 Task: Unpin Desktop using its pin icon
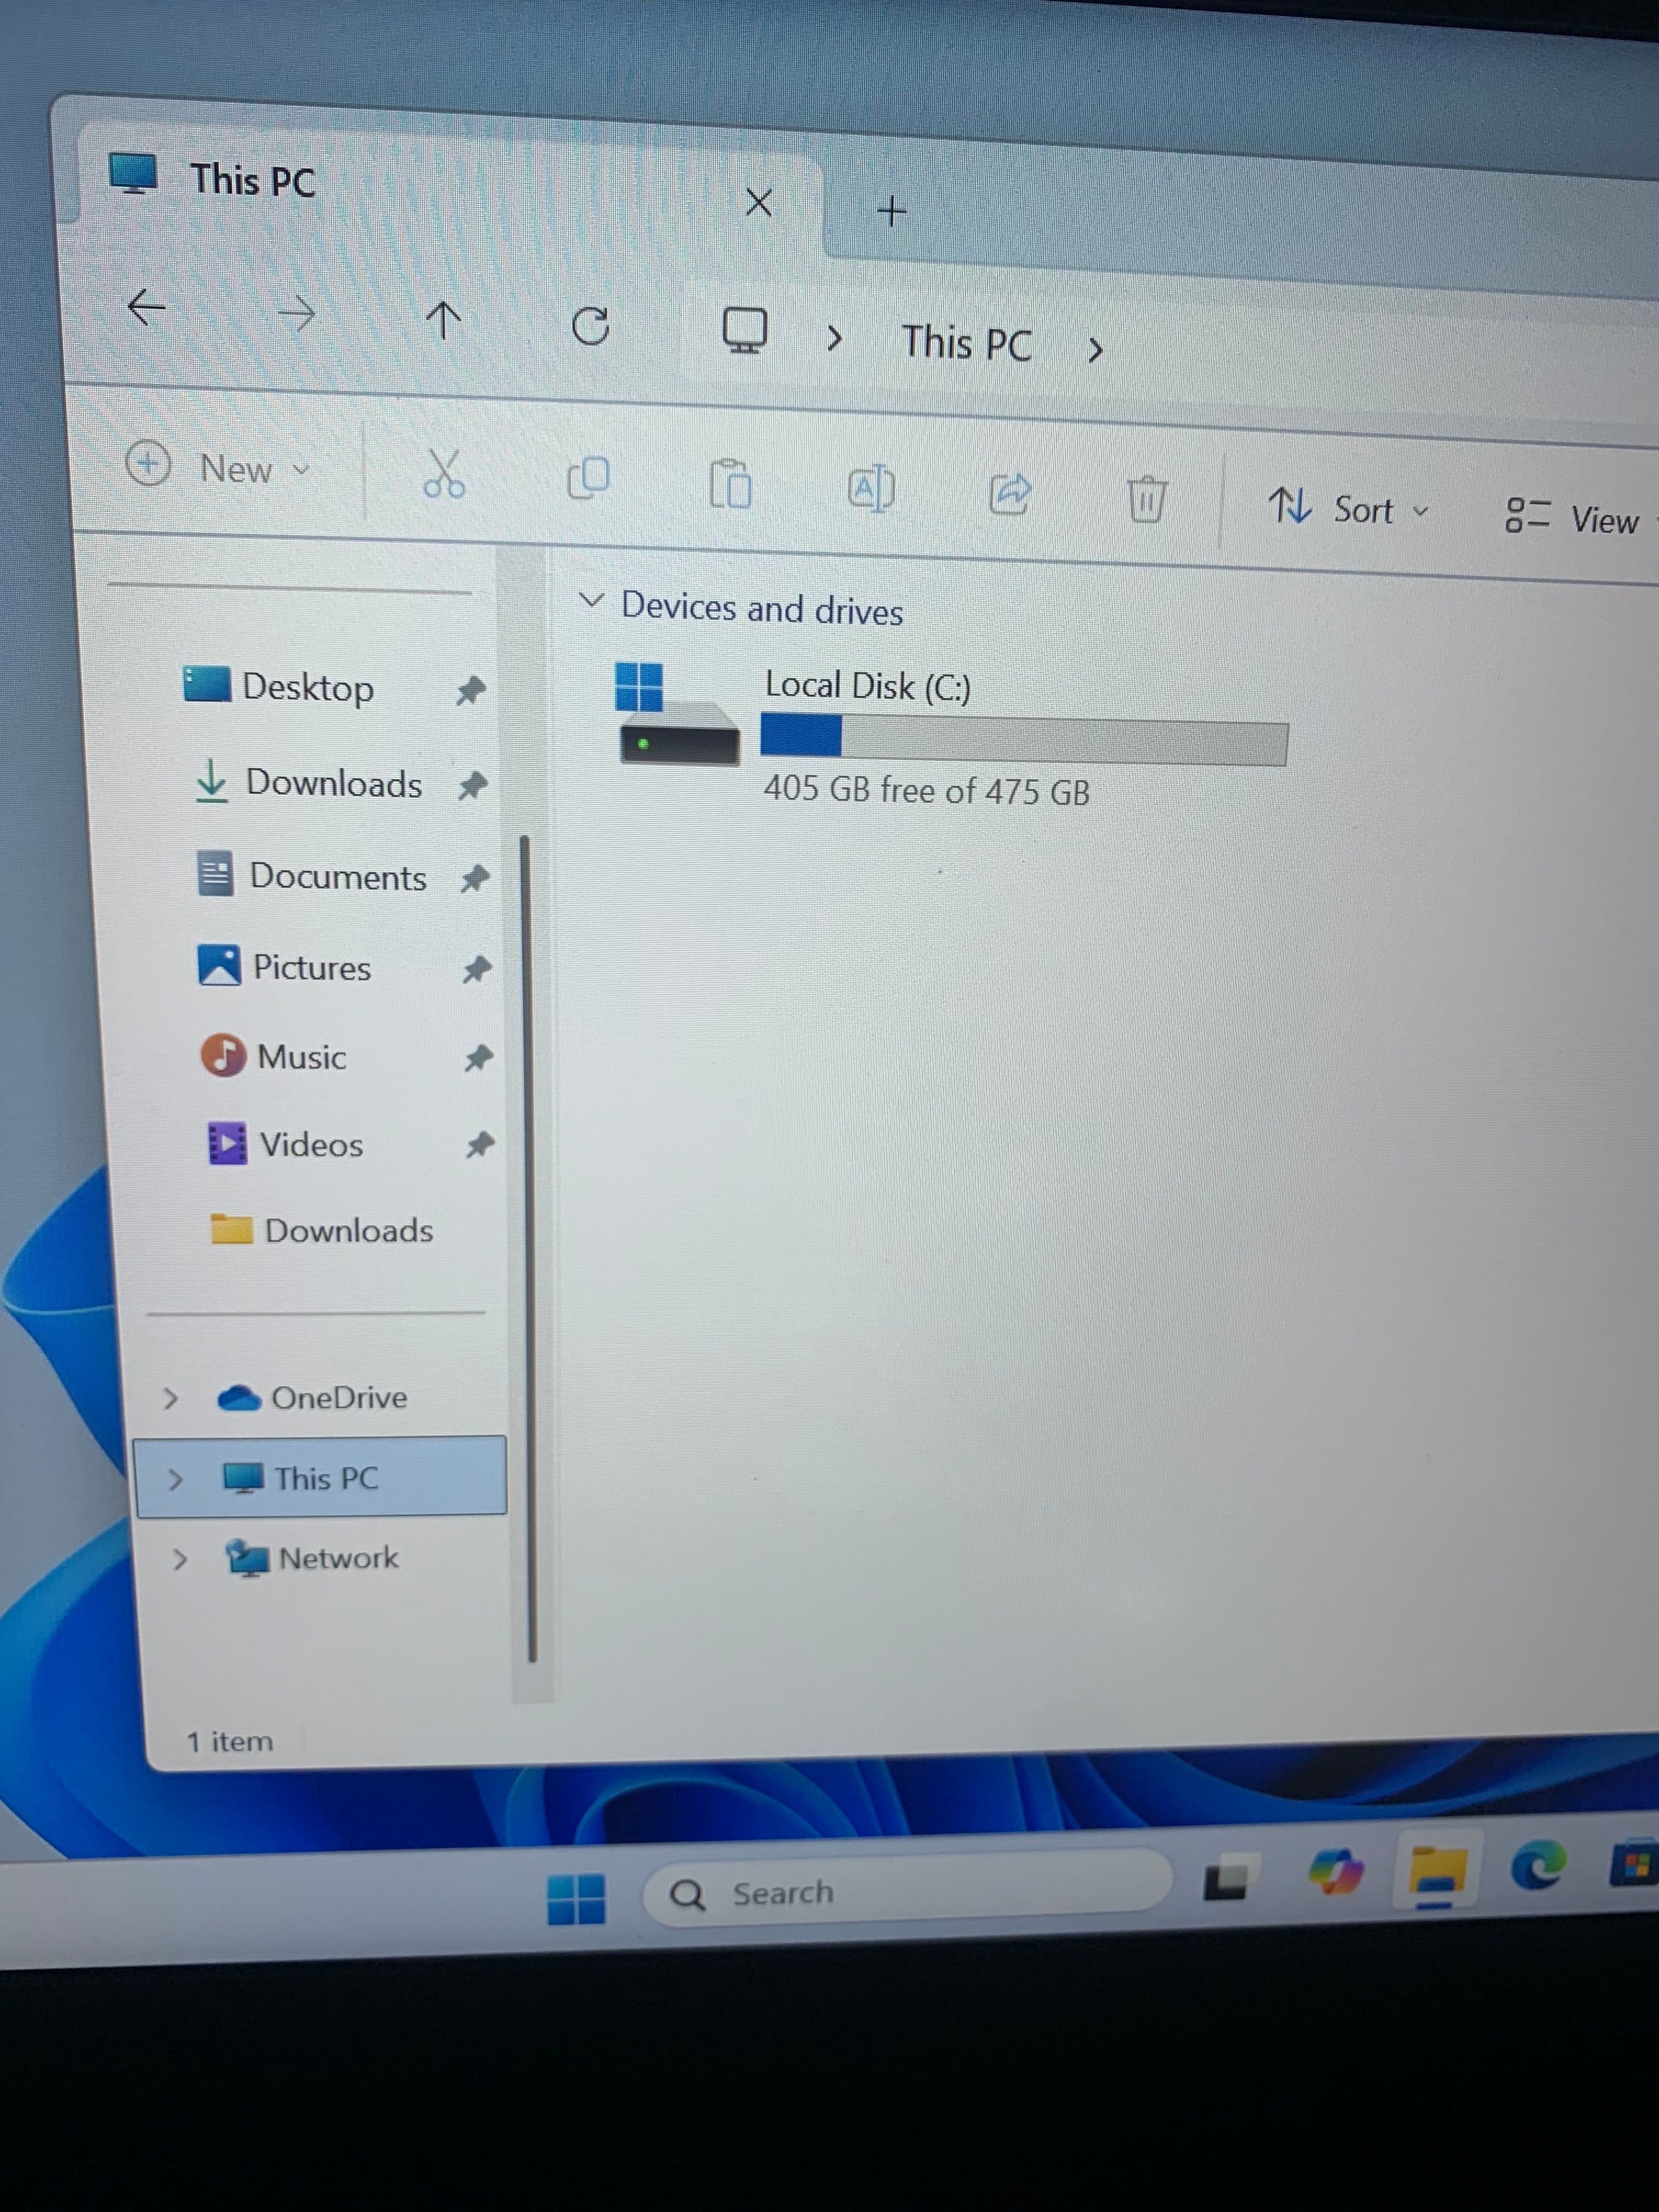pos(470,690)
